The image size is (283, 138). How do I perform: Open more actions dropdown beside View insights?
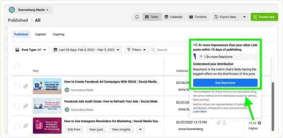[140, 129]
